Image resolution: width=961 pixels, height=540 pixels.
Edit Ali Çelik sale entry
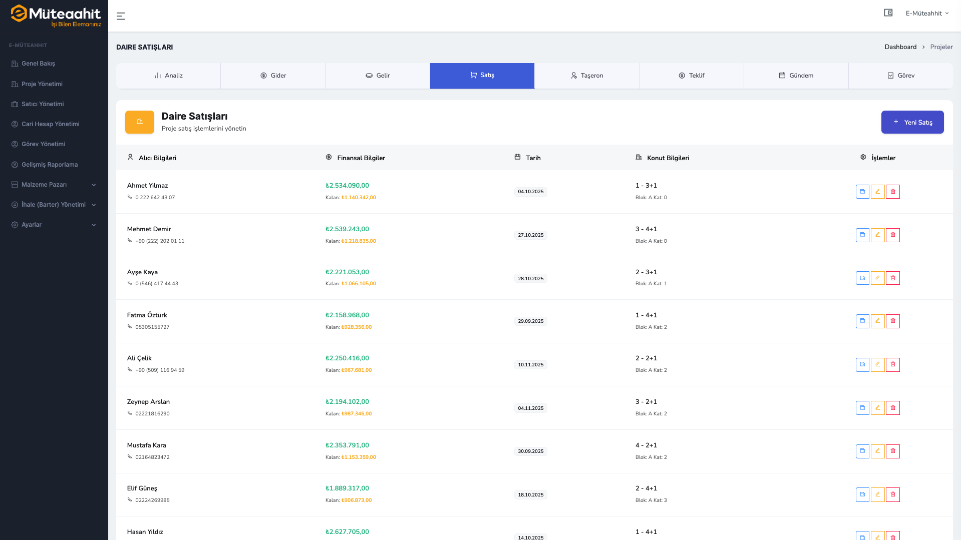[877, 365]
